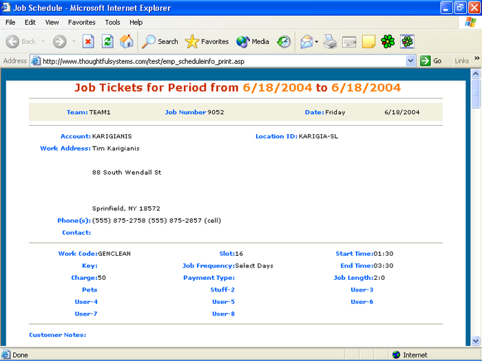Click the vertical scrollbar down arrow
Image resolution: width=482 pixels, height=361 pixels.
(476, 340)
